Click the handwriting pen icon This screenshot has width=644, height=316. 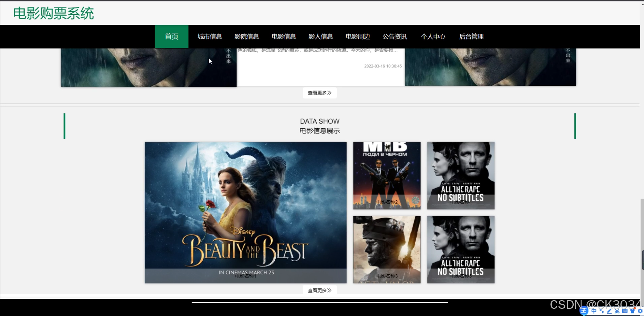pos(609,311)
